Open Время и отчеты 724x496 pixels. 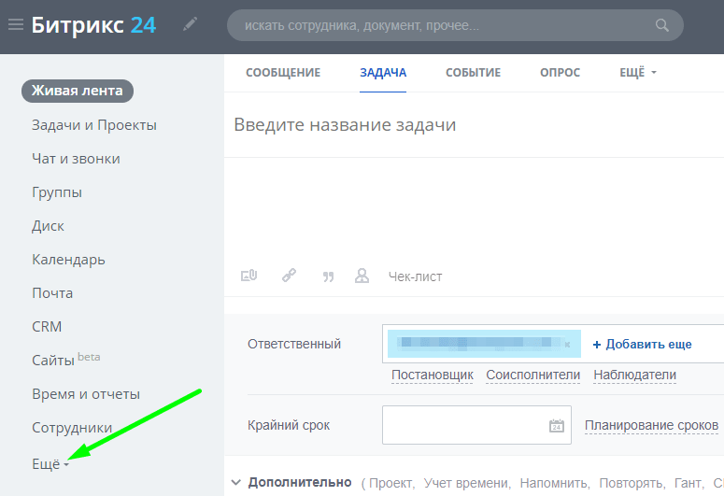tap(86, 394)
